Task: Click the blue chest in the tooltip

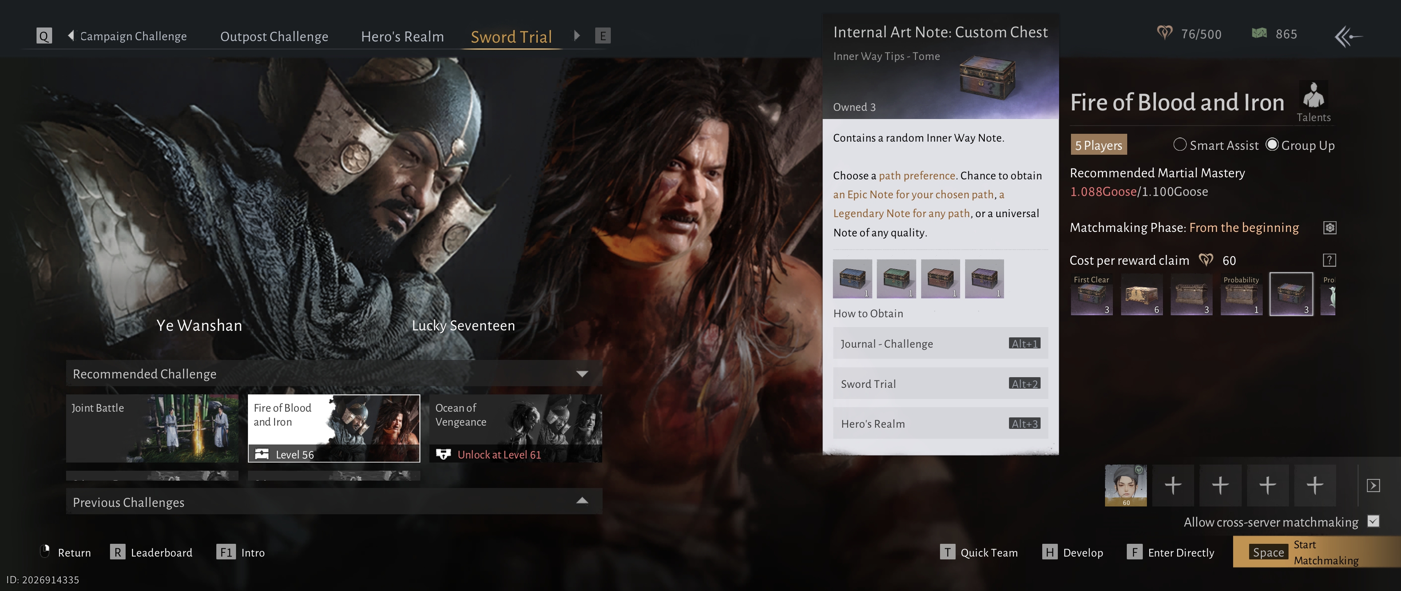Action: tap(852, 279)
